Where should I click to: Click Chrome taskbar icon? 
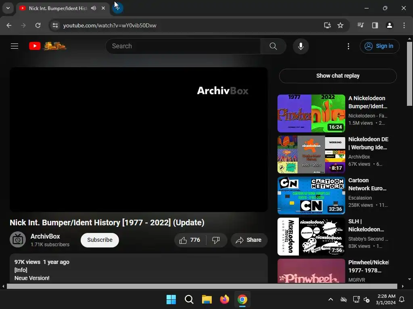tap(242, 299)
